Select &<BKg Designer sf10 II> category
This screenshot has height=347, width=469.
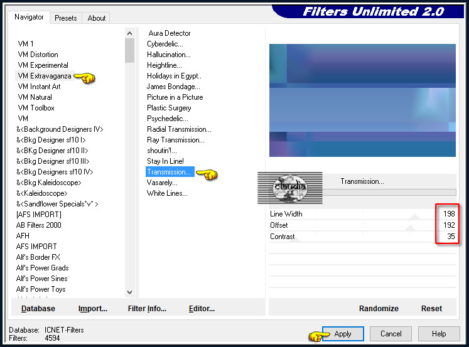click(52, 151)
